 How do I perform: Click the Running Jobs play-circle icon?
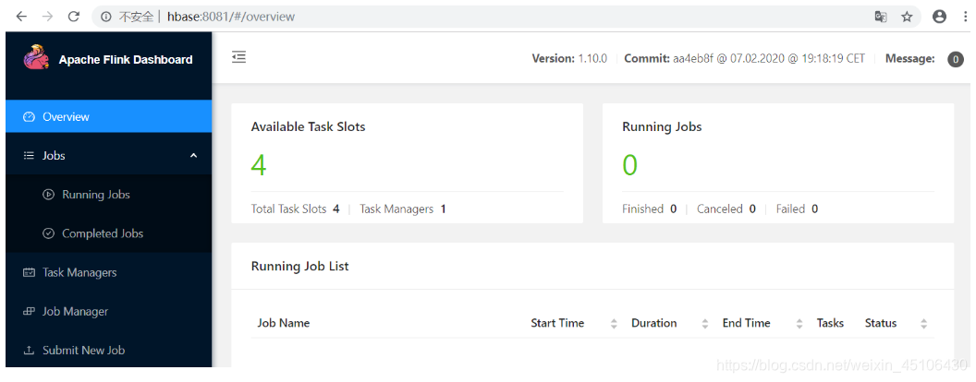click(48, 195)
